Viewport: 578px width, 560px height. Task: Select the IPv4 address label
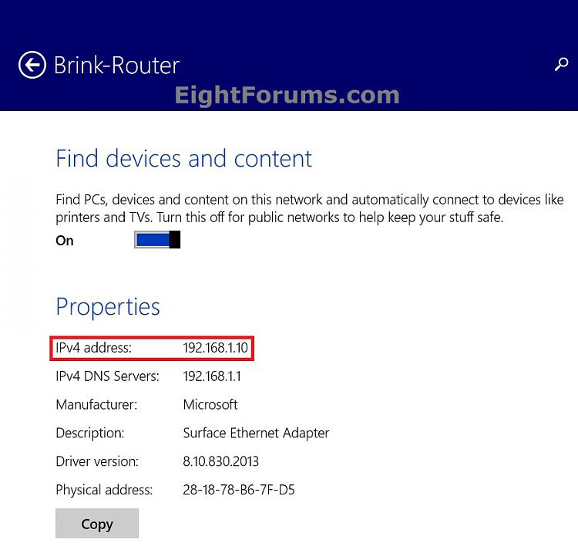click(93, 348)
